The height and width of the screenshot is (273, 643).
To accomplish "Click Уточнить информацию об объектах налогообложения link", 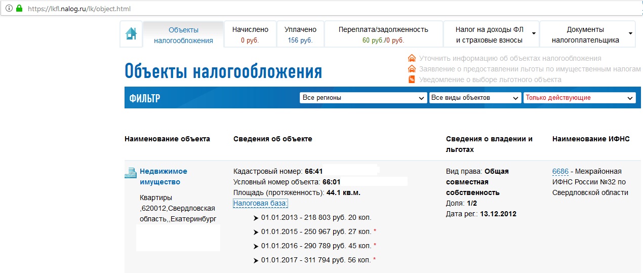I will (x=510, y=58).
